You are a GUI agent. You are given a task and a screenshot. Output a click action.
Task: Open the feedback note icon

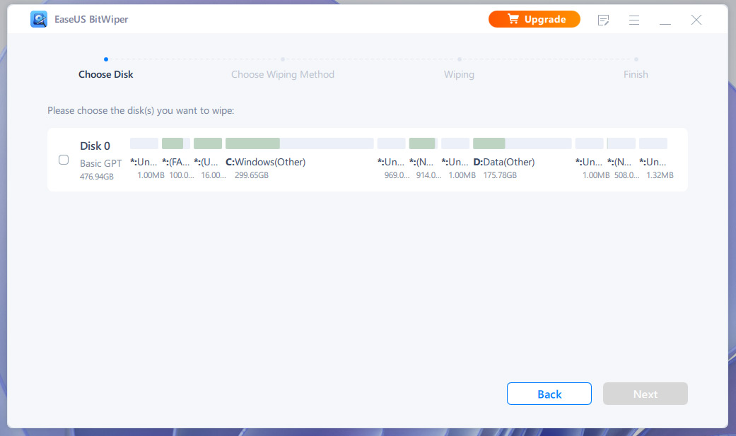pos(603,20)
